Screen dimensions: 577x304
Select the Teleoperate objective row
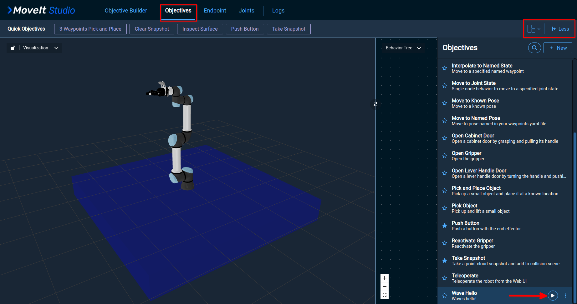point(505,278)
